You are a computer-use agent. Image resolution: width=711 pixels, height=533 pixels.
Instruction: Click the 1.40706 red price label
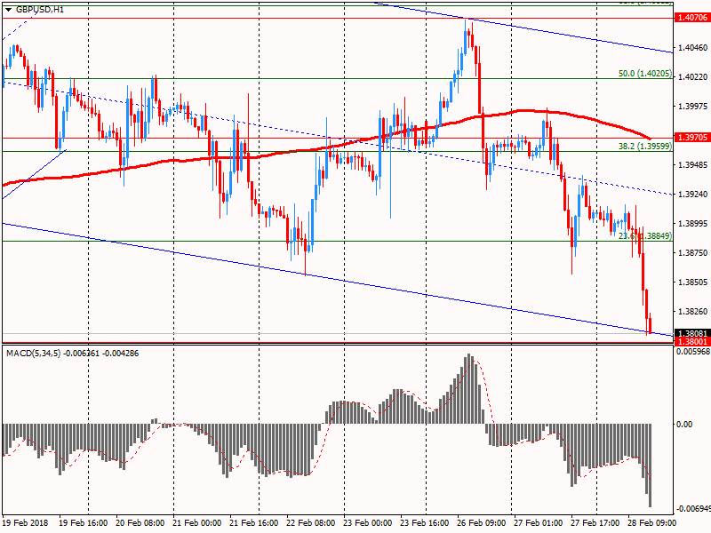(692, 18)
